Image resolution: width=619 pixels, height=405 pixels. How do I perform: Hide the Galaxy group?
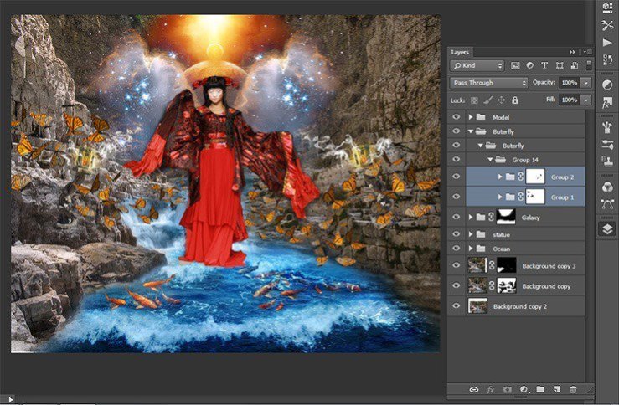pyautogui.click(x=456, y=217)
